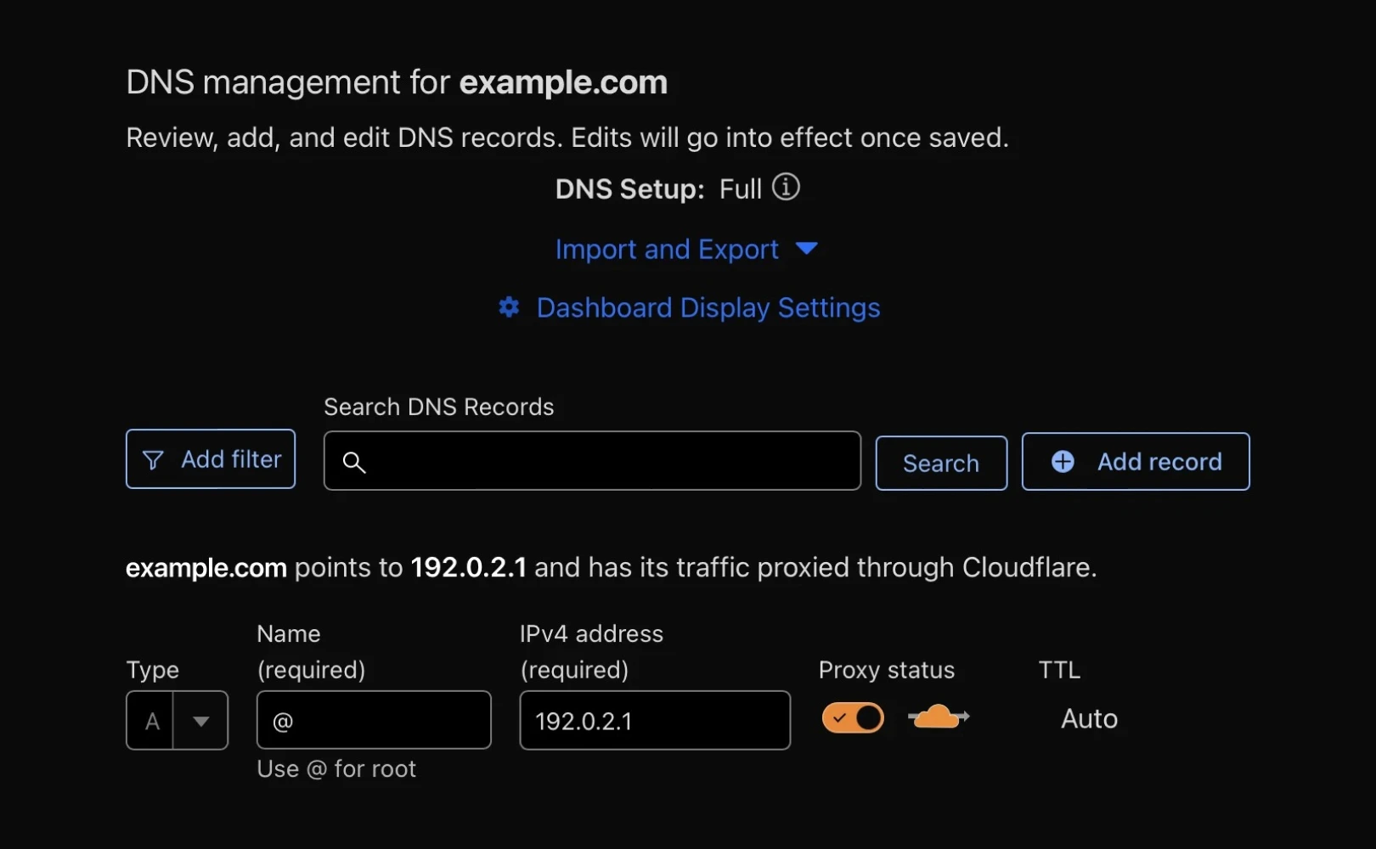Click the Add record button
This screenshot has height=849, width=1376.
pyautogui.click(x=1136, y=461)
